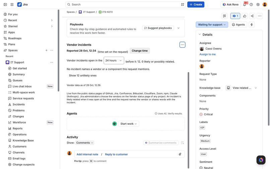The height and width of the screenshot is (169, 270).
Task: Click the attachment paperclip icon
Action: click(x=180, y=154)
